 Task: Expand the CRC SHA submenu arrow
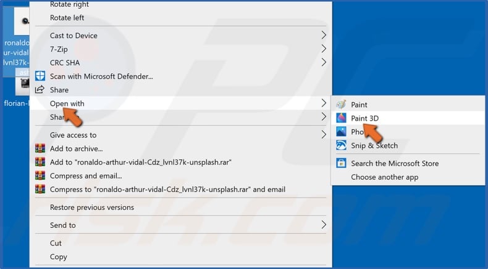324,62
